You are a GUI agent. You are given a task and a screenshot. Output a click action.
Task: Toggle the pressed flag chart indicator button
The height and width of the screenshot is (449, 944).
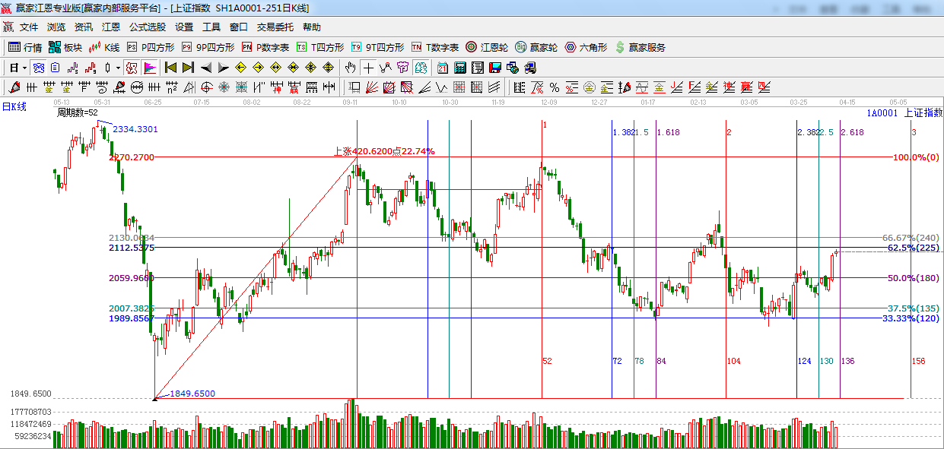tap(149, 68)
